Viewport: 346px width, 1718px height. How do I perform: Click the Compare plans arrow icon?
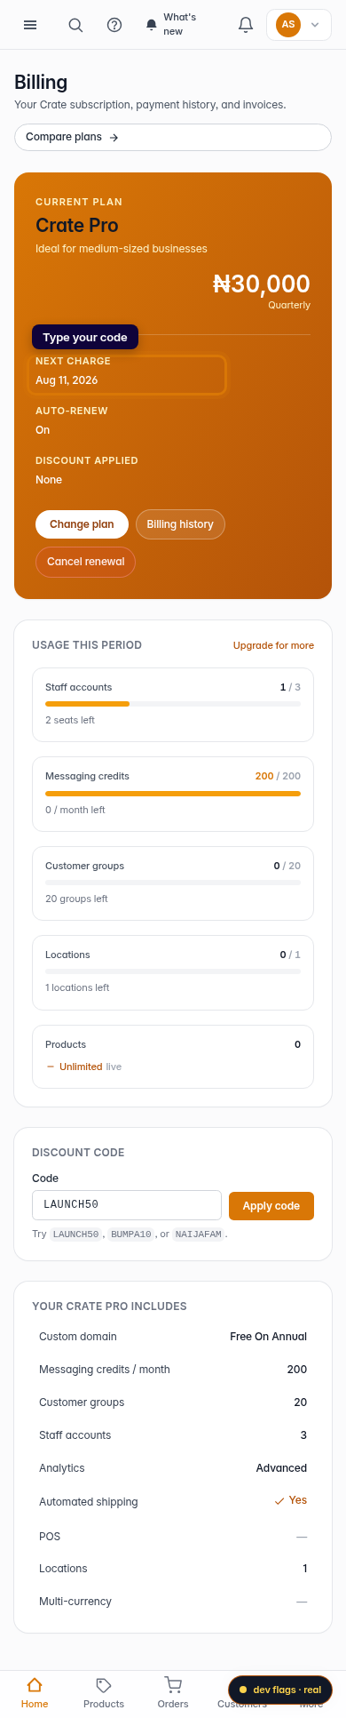(x=114, y=138)
